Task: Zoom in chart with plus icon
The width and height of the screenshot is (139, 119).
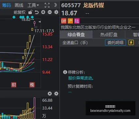Action: [43, 12]
